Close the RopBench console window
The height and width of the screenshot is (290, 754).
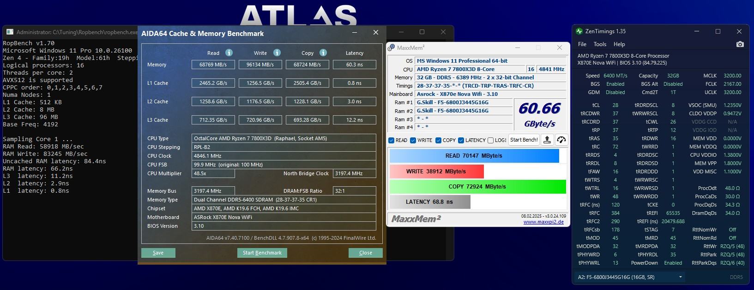443,32
